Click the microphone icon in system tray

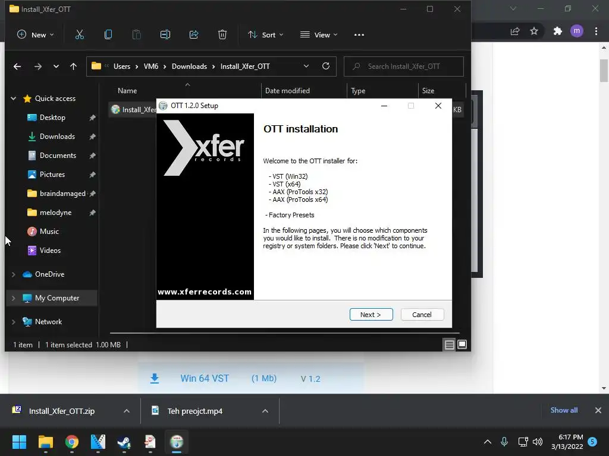click(504, 442)
